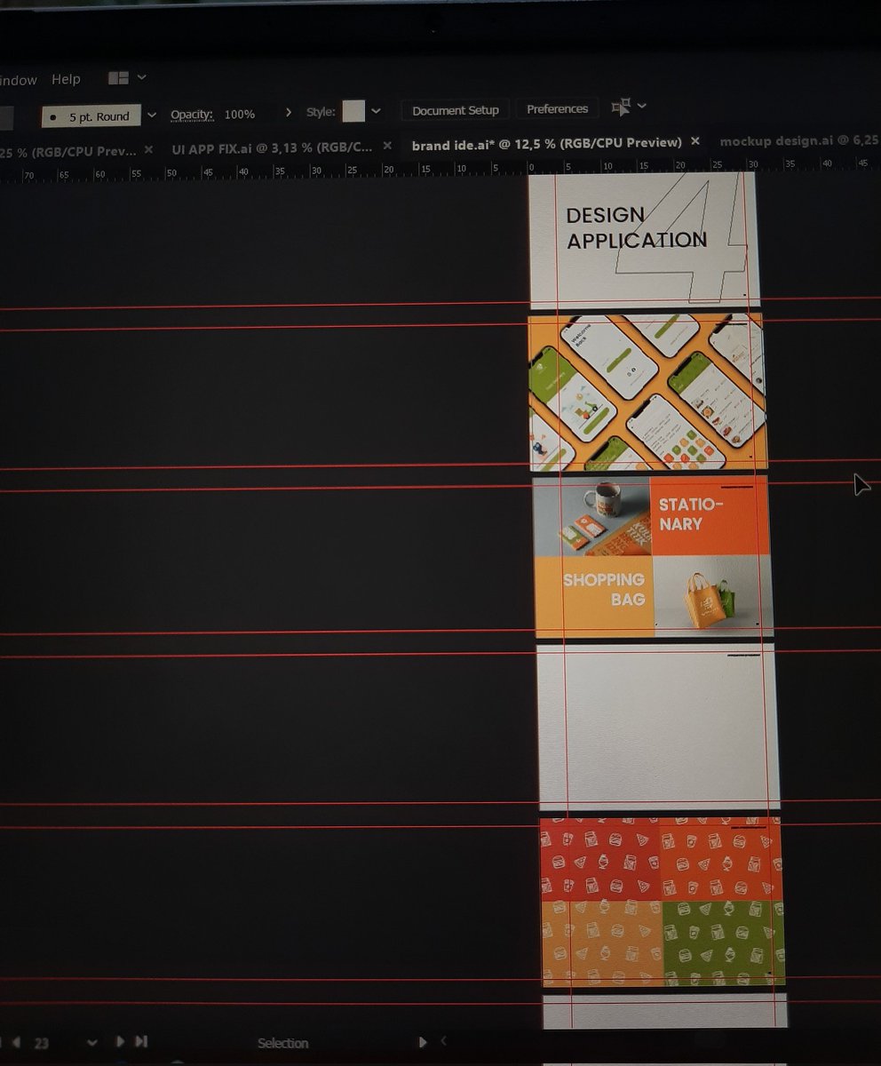Select the Design Application artboard

tap(643, 240)
